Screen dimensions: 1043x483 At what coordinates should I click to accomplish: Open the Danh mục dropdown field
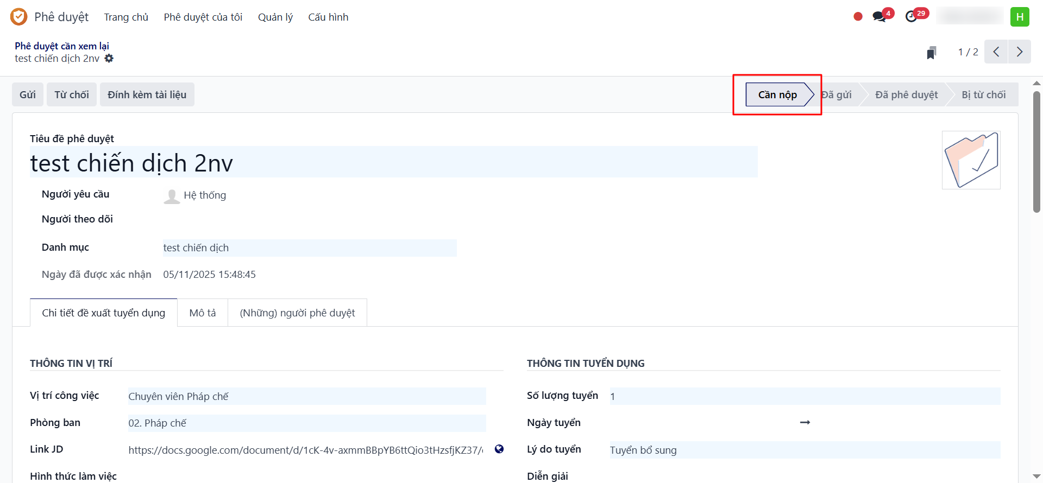click(x=309, y=248)
